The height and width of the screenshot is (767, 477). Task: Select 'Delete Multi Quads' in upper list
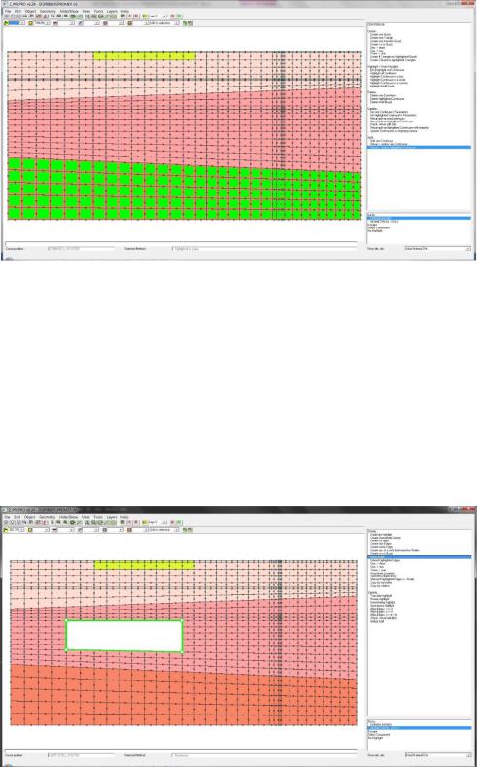click(381, 102)
